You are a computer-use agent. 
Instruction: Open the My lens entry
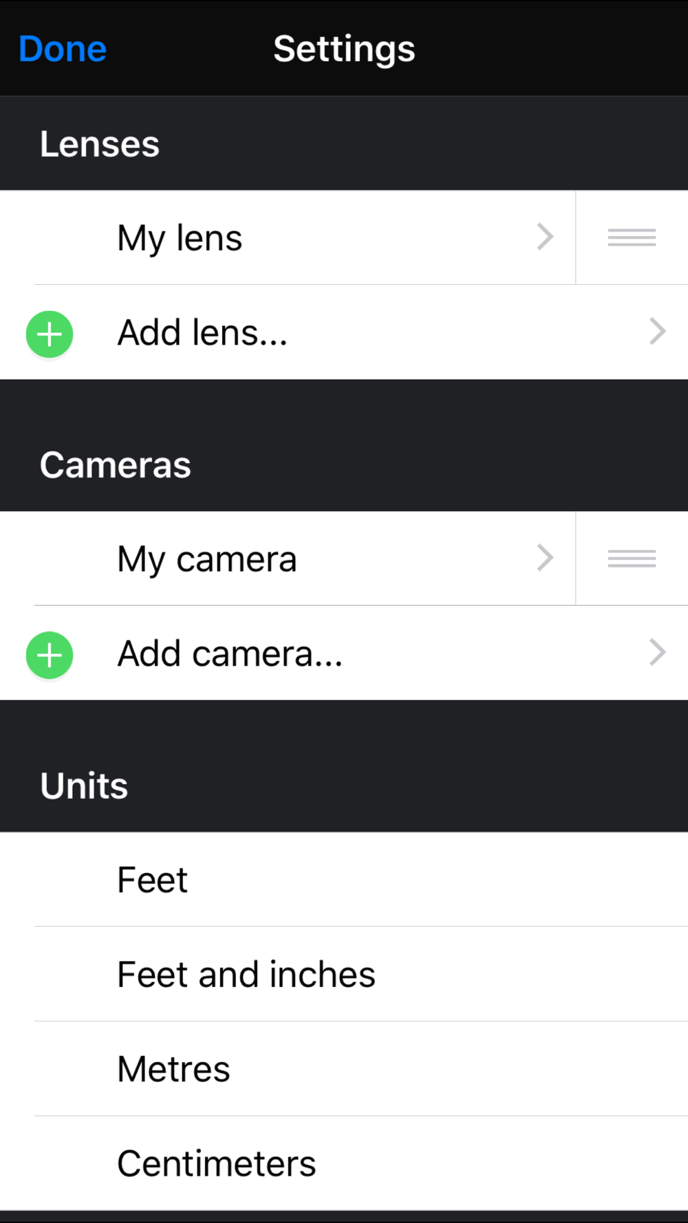[x=288, y=237]
